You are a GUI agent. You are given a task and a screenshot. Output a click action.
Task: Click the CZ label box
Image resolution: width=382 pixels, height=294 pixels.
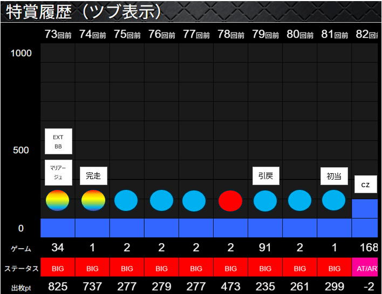coord(366,184)
